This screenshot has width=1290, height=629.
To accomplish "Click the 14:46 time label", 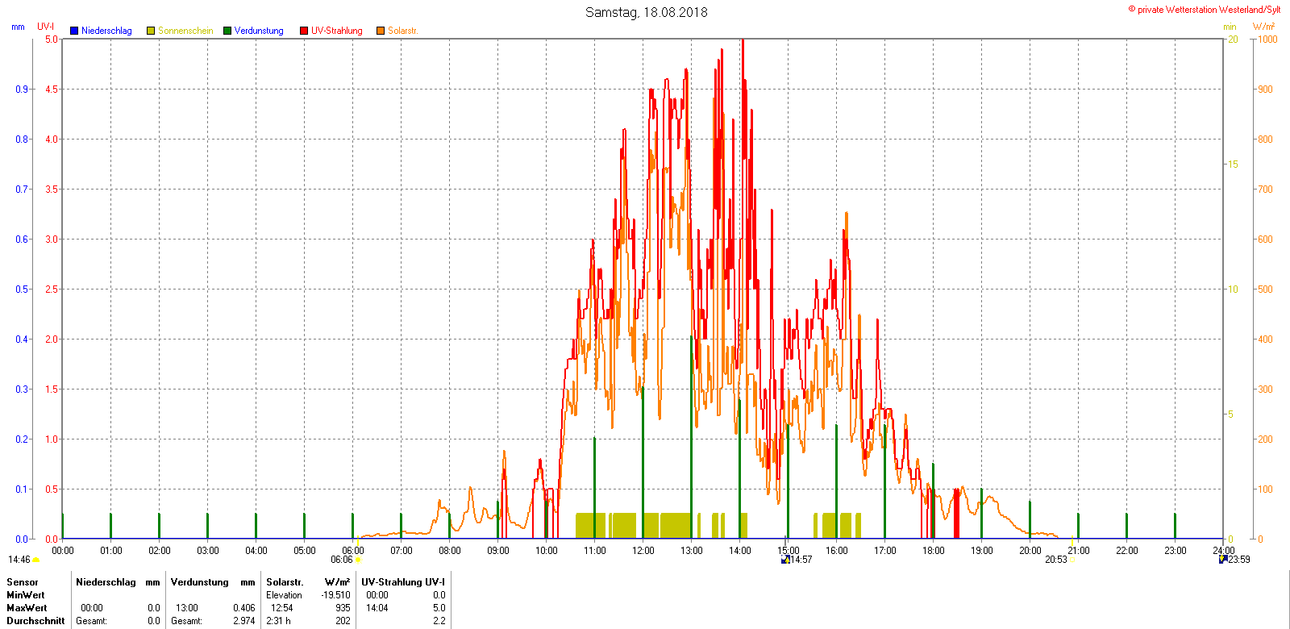I will [19, 560].
